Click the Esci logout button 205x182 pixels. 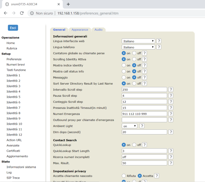13,28
